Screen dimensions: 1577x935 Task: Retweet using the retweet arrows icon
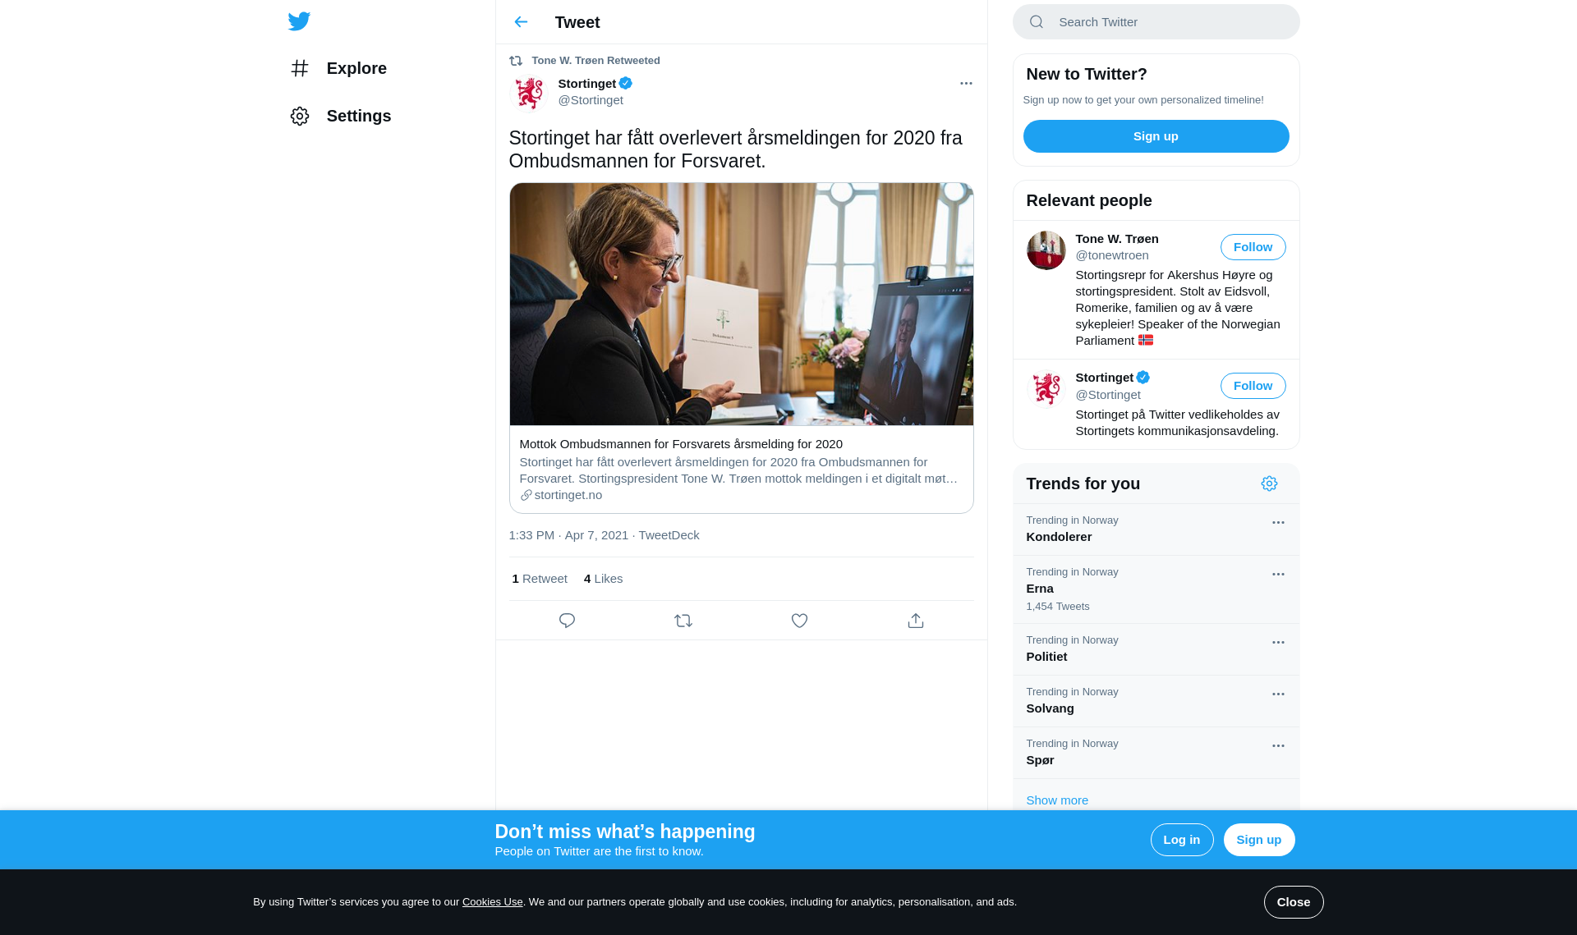pyautogui.click(x=683, y=621)
